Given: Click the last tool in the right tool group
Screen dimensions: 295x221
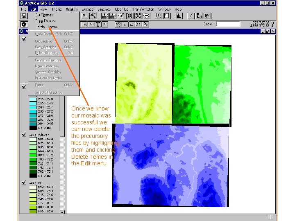Looking at the screenshot, I should (x=145, y=25).
